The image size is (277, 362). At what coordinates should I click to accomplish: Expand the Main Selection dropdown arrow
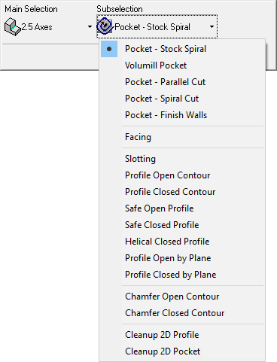coord(90,26)
